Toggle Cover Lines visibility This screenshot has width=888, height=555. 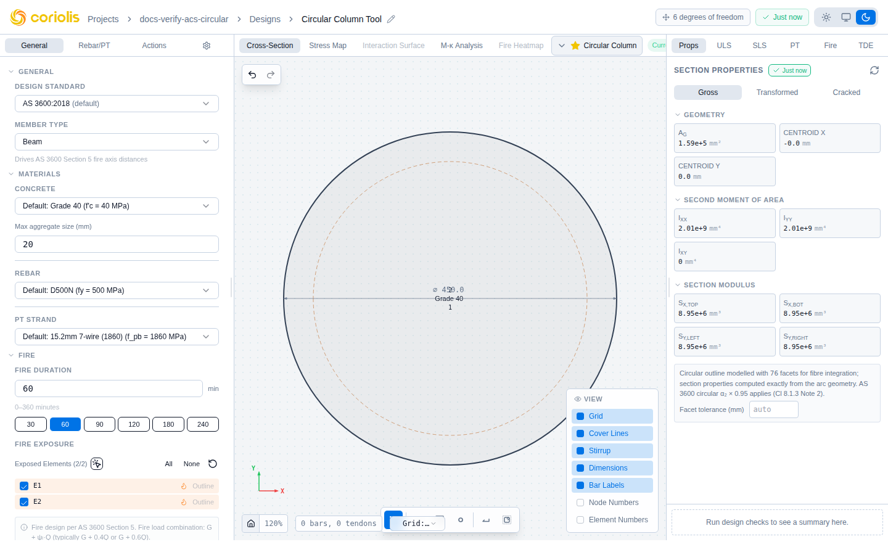coord(612,434)
